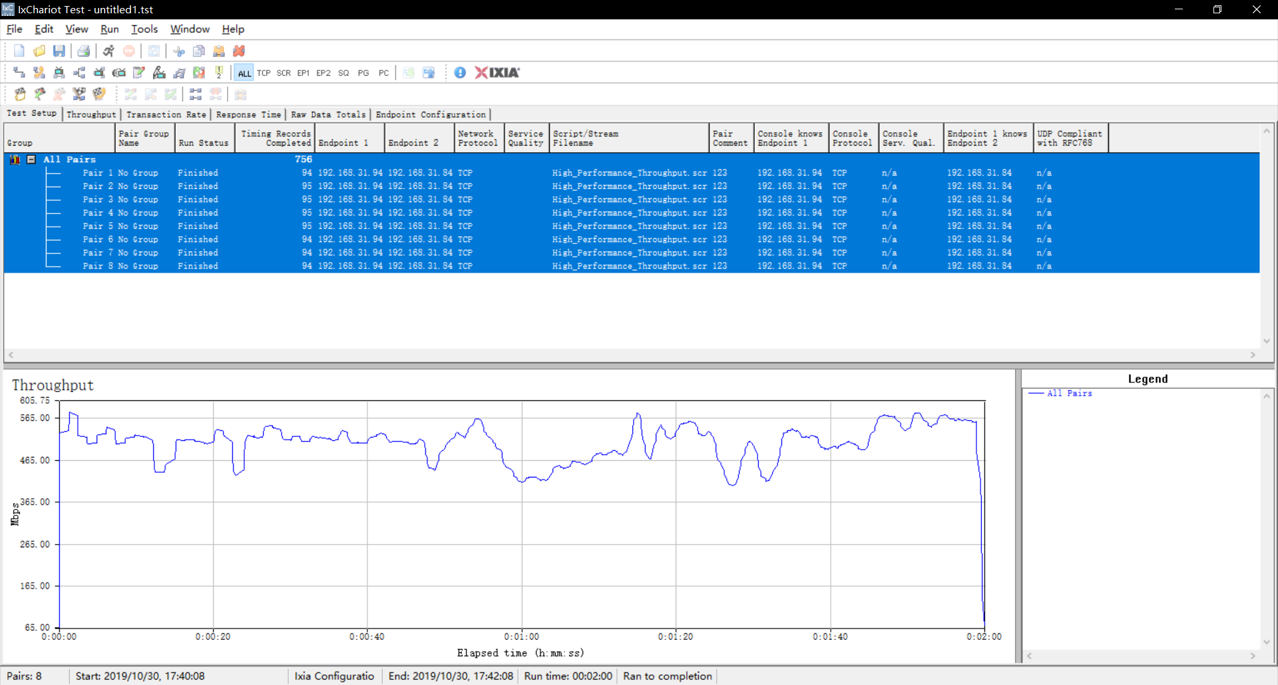Click the blue connected-boxes icon
This screenshot has height=685, width=1278.
click(x=195, y=94)
